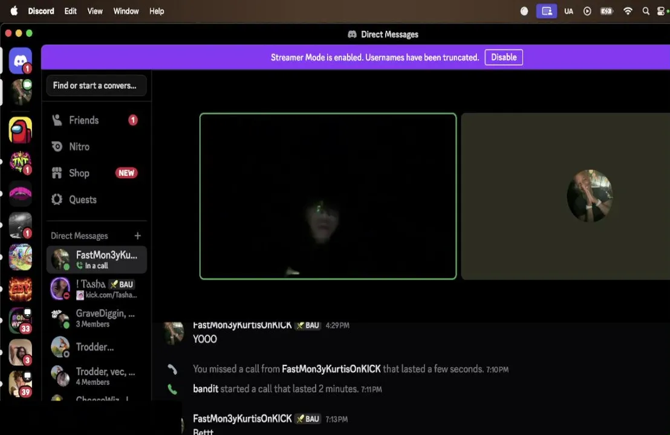670x435 pixels.
Task: Click Find or start a conversation field
Action: click(97, 85)
